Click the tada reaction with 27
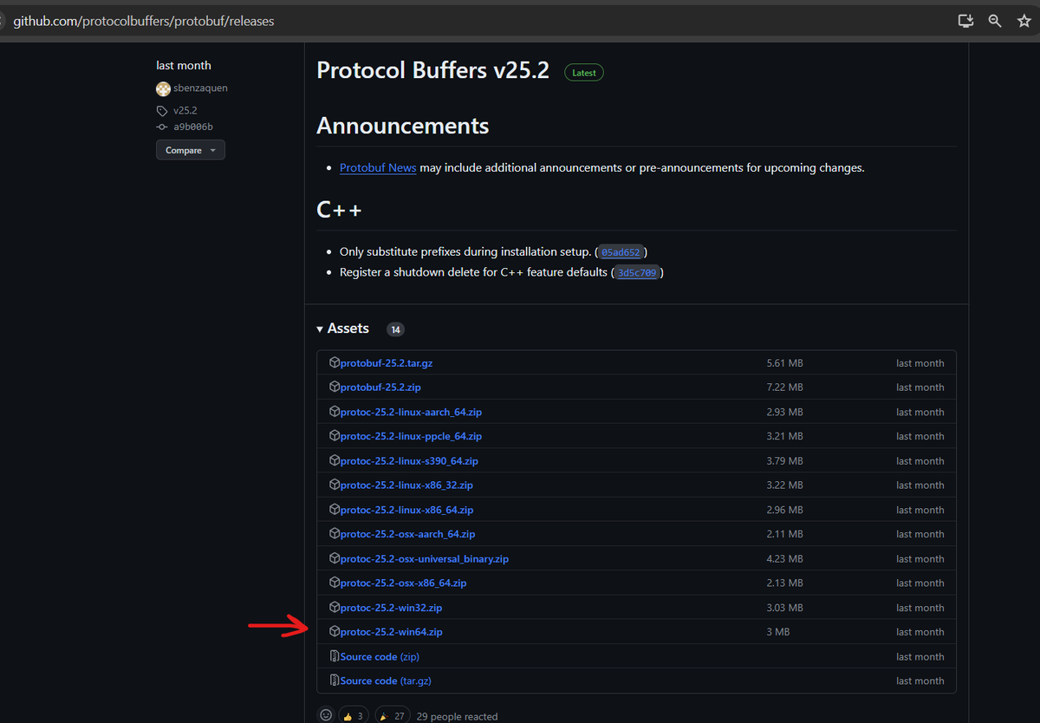Viewport: 1040px width, 723px height. point(392,716)
